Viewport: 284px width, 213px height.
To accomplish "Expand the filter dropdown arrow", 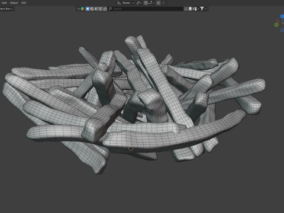I will point(206,9).
